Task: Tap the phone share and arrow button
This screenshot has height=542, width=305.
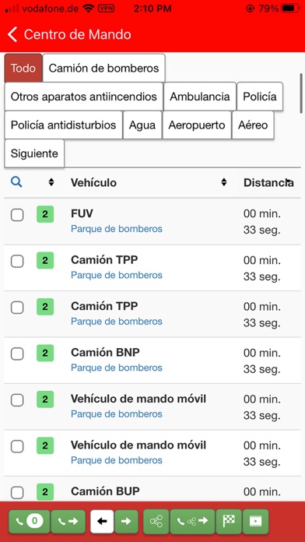Action: click(x=193, y=521)
